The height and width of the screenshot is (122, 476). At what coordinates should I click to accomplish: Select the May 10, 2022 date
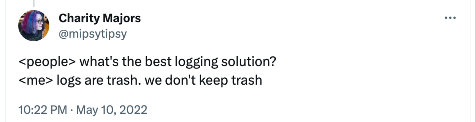112,109
